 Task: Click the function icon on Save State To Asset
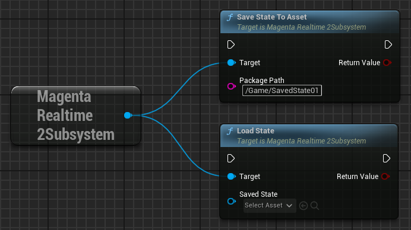[230, 18]
